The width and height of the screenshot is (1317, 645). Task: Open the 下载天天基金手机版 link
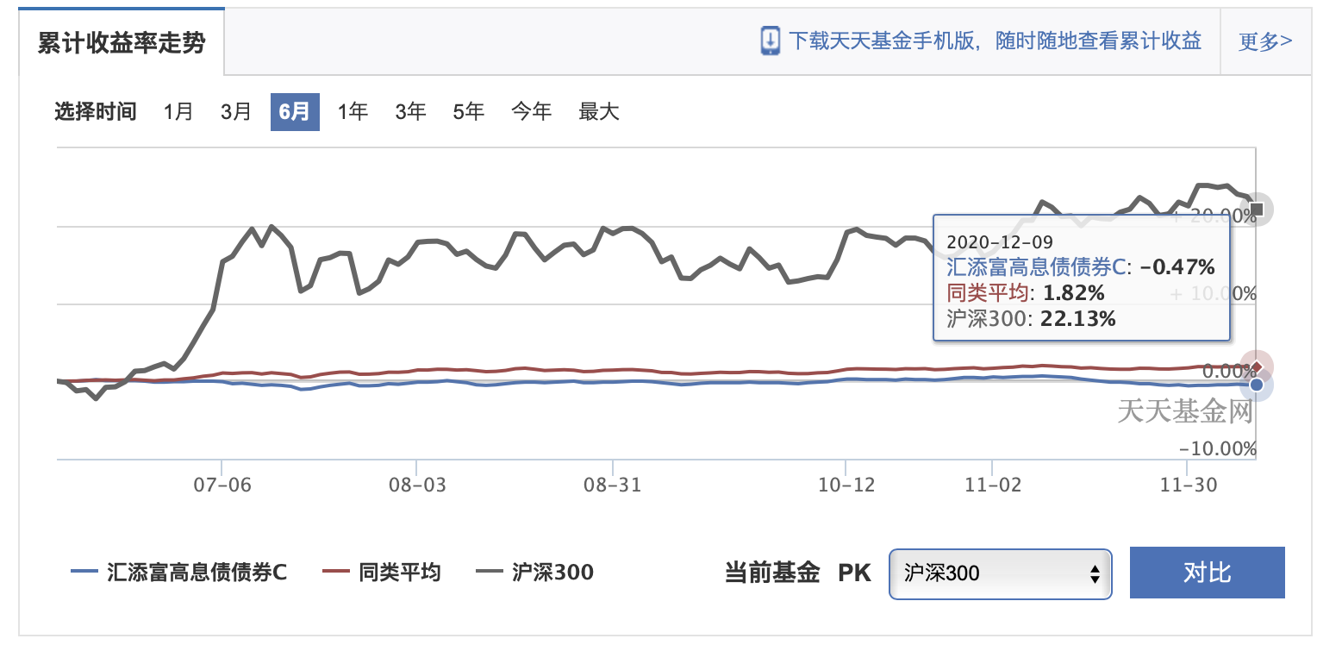[996, 41]
